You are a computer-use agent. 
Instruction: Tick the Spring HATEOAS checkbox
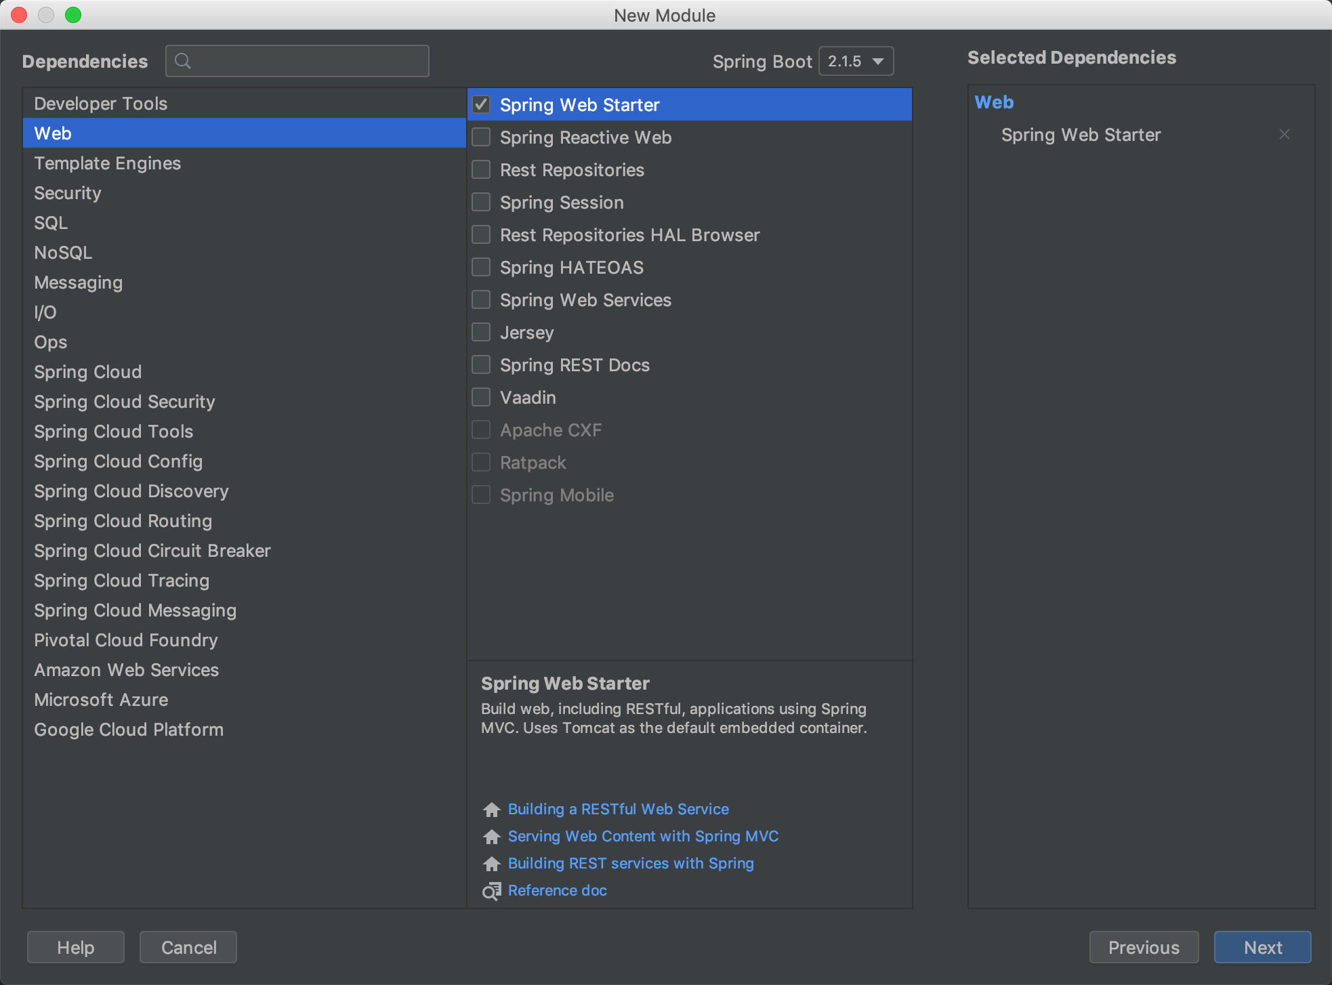[x=482, y=267]
